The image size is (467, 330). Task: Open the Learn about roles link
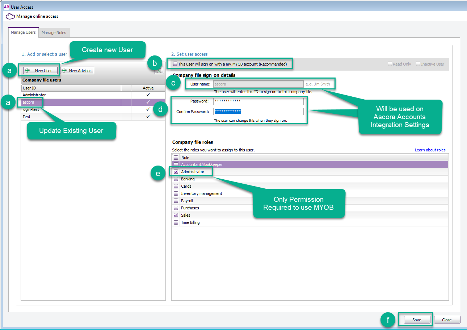430,150
